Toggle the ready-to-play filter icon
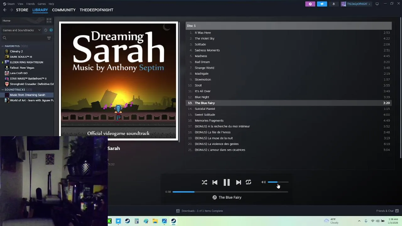This screenshot has width=402, height=226. [51, 30]
